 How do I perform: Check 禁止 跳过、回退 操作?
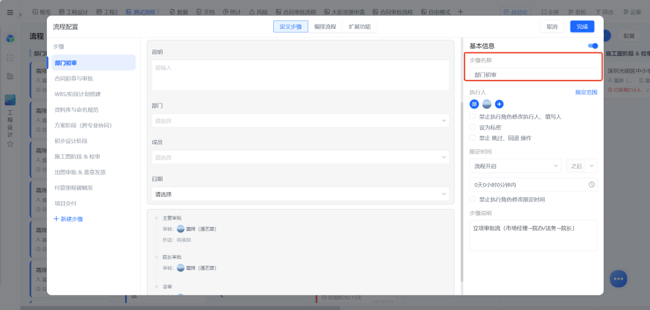pos(472,138)
